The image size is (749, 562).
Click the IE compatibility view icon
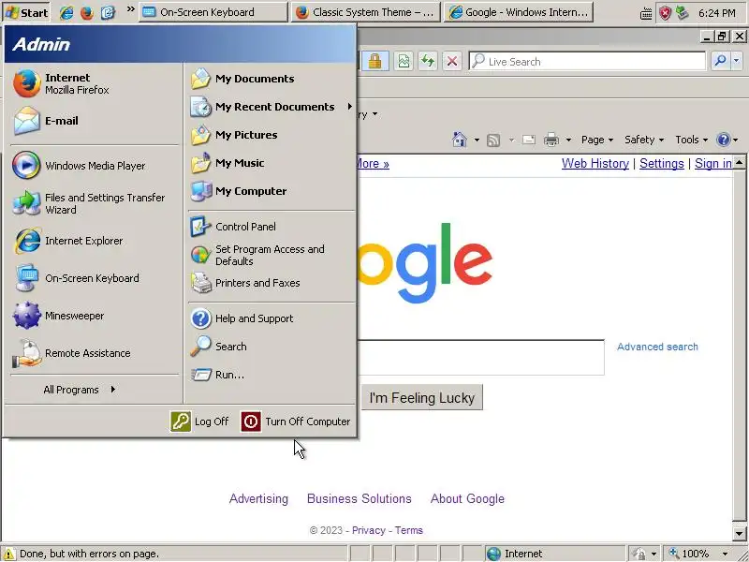point(404,61)
